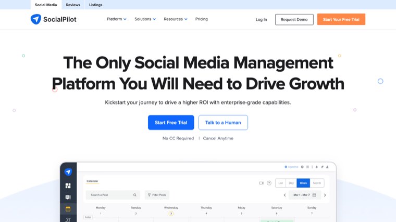Image resolution: width=396 pixels, height=222 pixels.
Task: Switch calendar to Week view
Action: click(303, 183)
